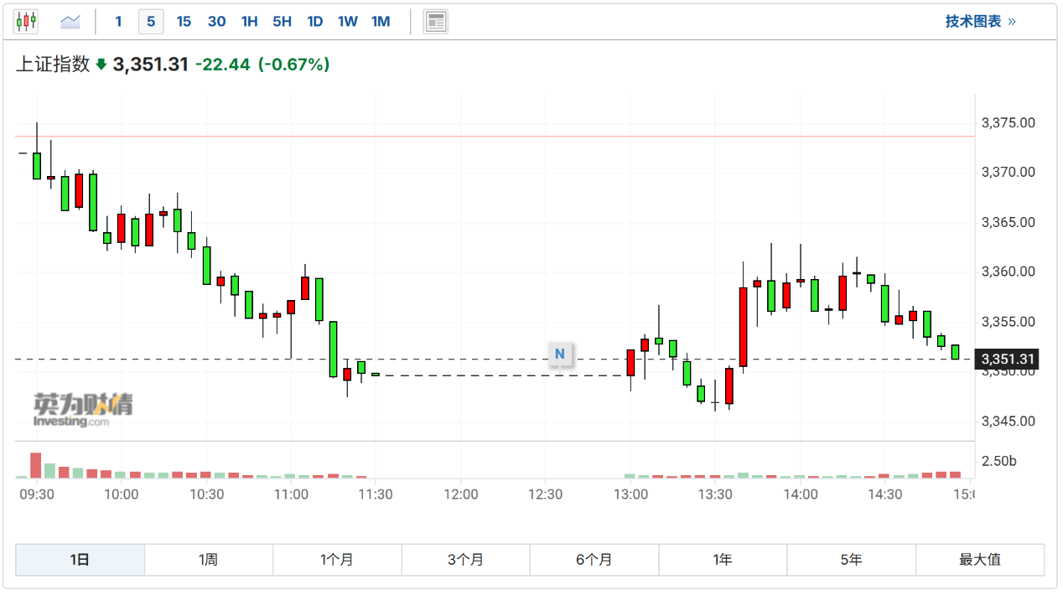Click the tall red volume bar at open

[x=36, y=465]
